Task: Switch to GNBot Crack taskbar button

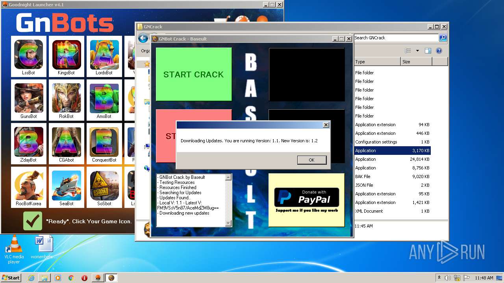Action: pyautogui.click(x=111, y=278)
